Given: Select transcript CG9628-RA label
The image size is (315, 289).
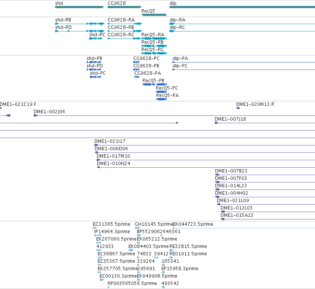Looking at the screenshot, I should 121,20.
